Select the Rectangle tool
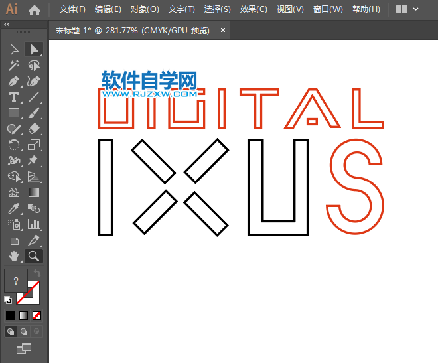Viewport: 438px width, 363px height. pyautogui.click(x=14, y=113)
